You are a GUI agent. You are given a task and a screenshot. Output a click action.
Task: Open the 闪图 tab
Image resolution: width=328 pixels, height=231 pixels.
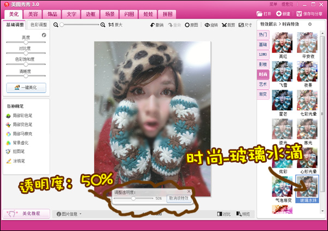click(129, 14)
